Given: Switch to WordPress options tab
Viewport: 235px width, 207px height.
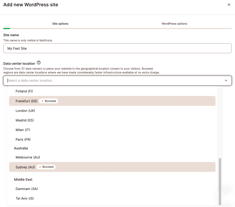Looking at the screenshot, I should pyautogui.click(x=174, y=24).
